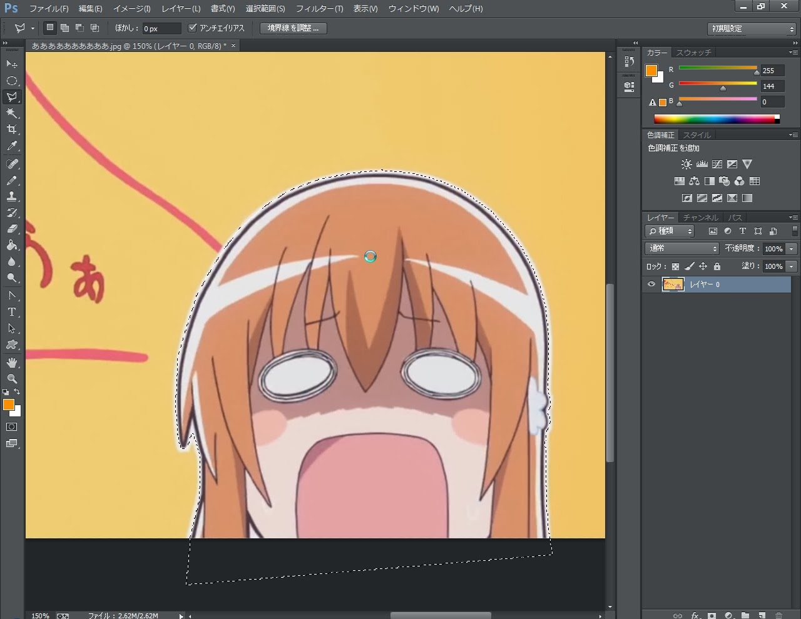Viewport: 801px width, 619px height.
Task: Select the Hand tool
Action: 12,363
